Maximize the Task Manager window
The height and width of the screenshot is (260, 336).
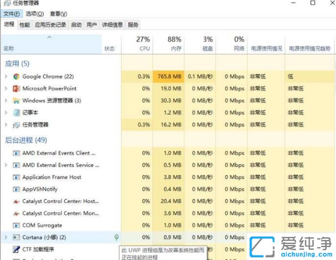(x=313, y=3)
